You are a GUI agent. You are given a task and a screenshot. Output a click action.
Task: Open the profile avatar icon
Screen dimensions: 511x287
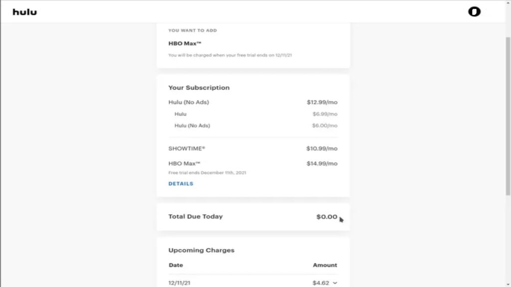[x=473, y=11]
